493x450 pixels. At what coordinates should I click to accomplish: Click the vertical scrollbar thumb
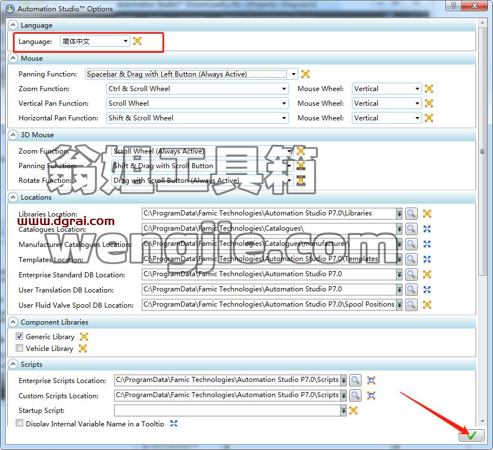(x=482, y=151)
